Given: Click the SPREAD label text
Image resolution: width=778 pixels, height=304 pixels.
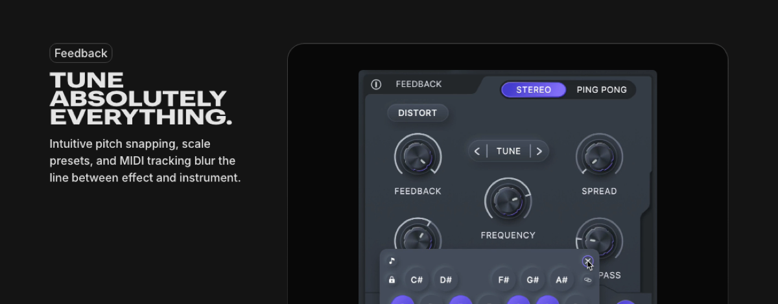Looking at the screenshot, I should pos(599,191).
